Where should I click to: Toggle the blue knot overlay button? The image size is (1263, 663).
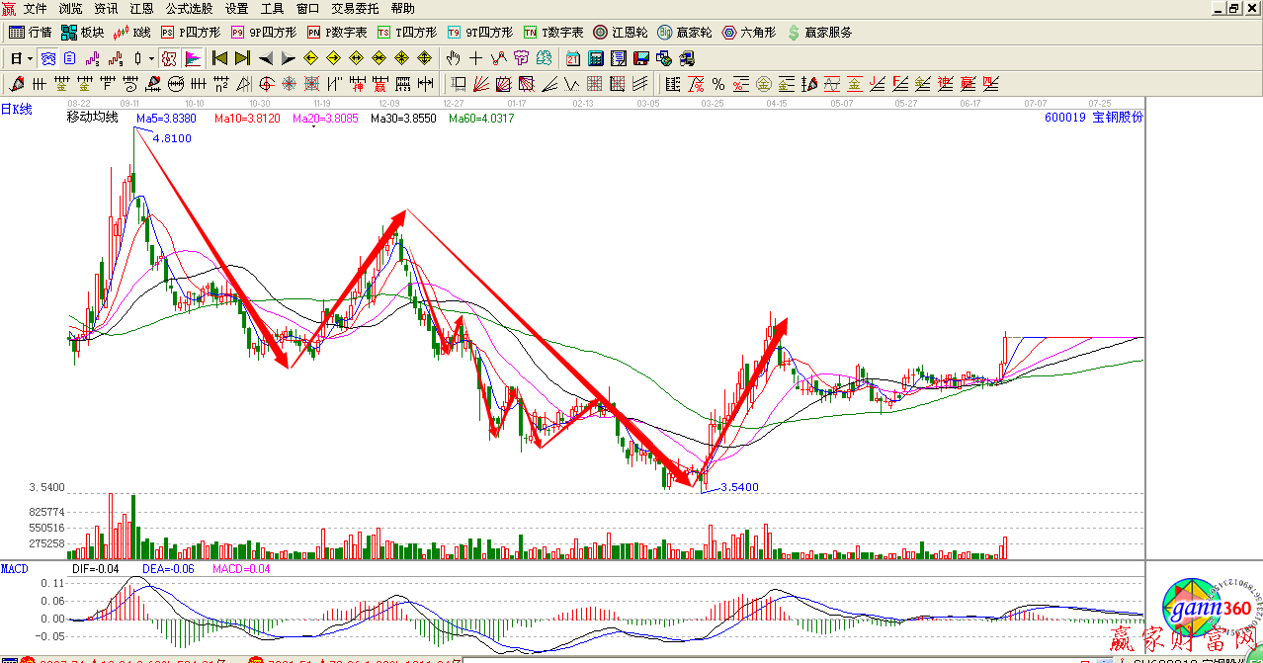click(48, 58)
